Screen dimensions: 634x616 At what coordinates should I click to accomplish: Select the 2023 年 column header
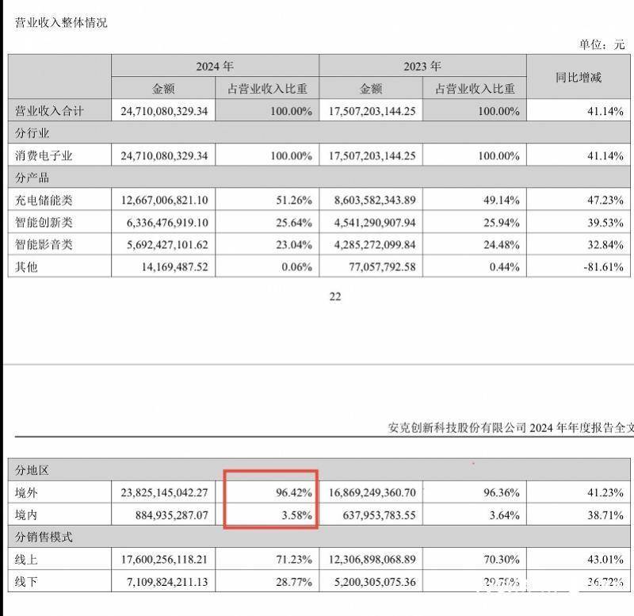point(422,66)
